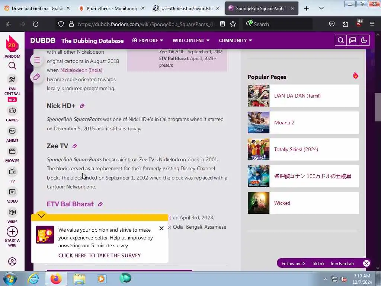Open the Video sidebar icon

tap(12, 192)
